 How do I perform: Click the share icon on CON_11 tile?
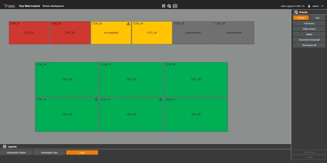click(x=96, y=100)
